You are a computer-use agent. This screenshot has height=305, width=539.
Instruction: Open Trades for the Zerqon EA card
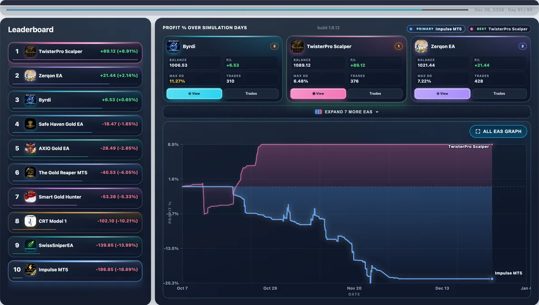[500, 94]
